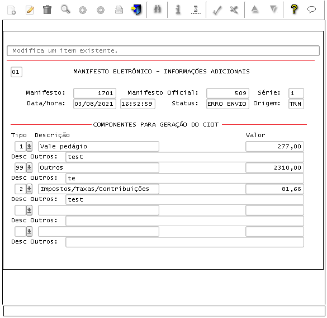
Task: Go to previous record arrow icon
Action: 83,10
